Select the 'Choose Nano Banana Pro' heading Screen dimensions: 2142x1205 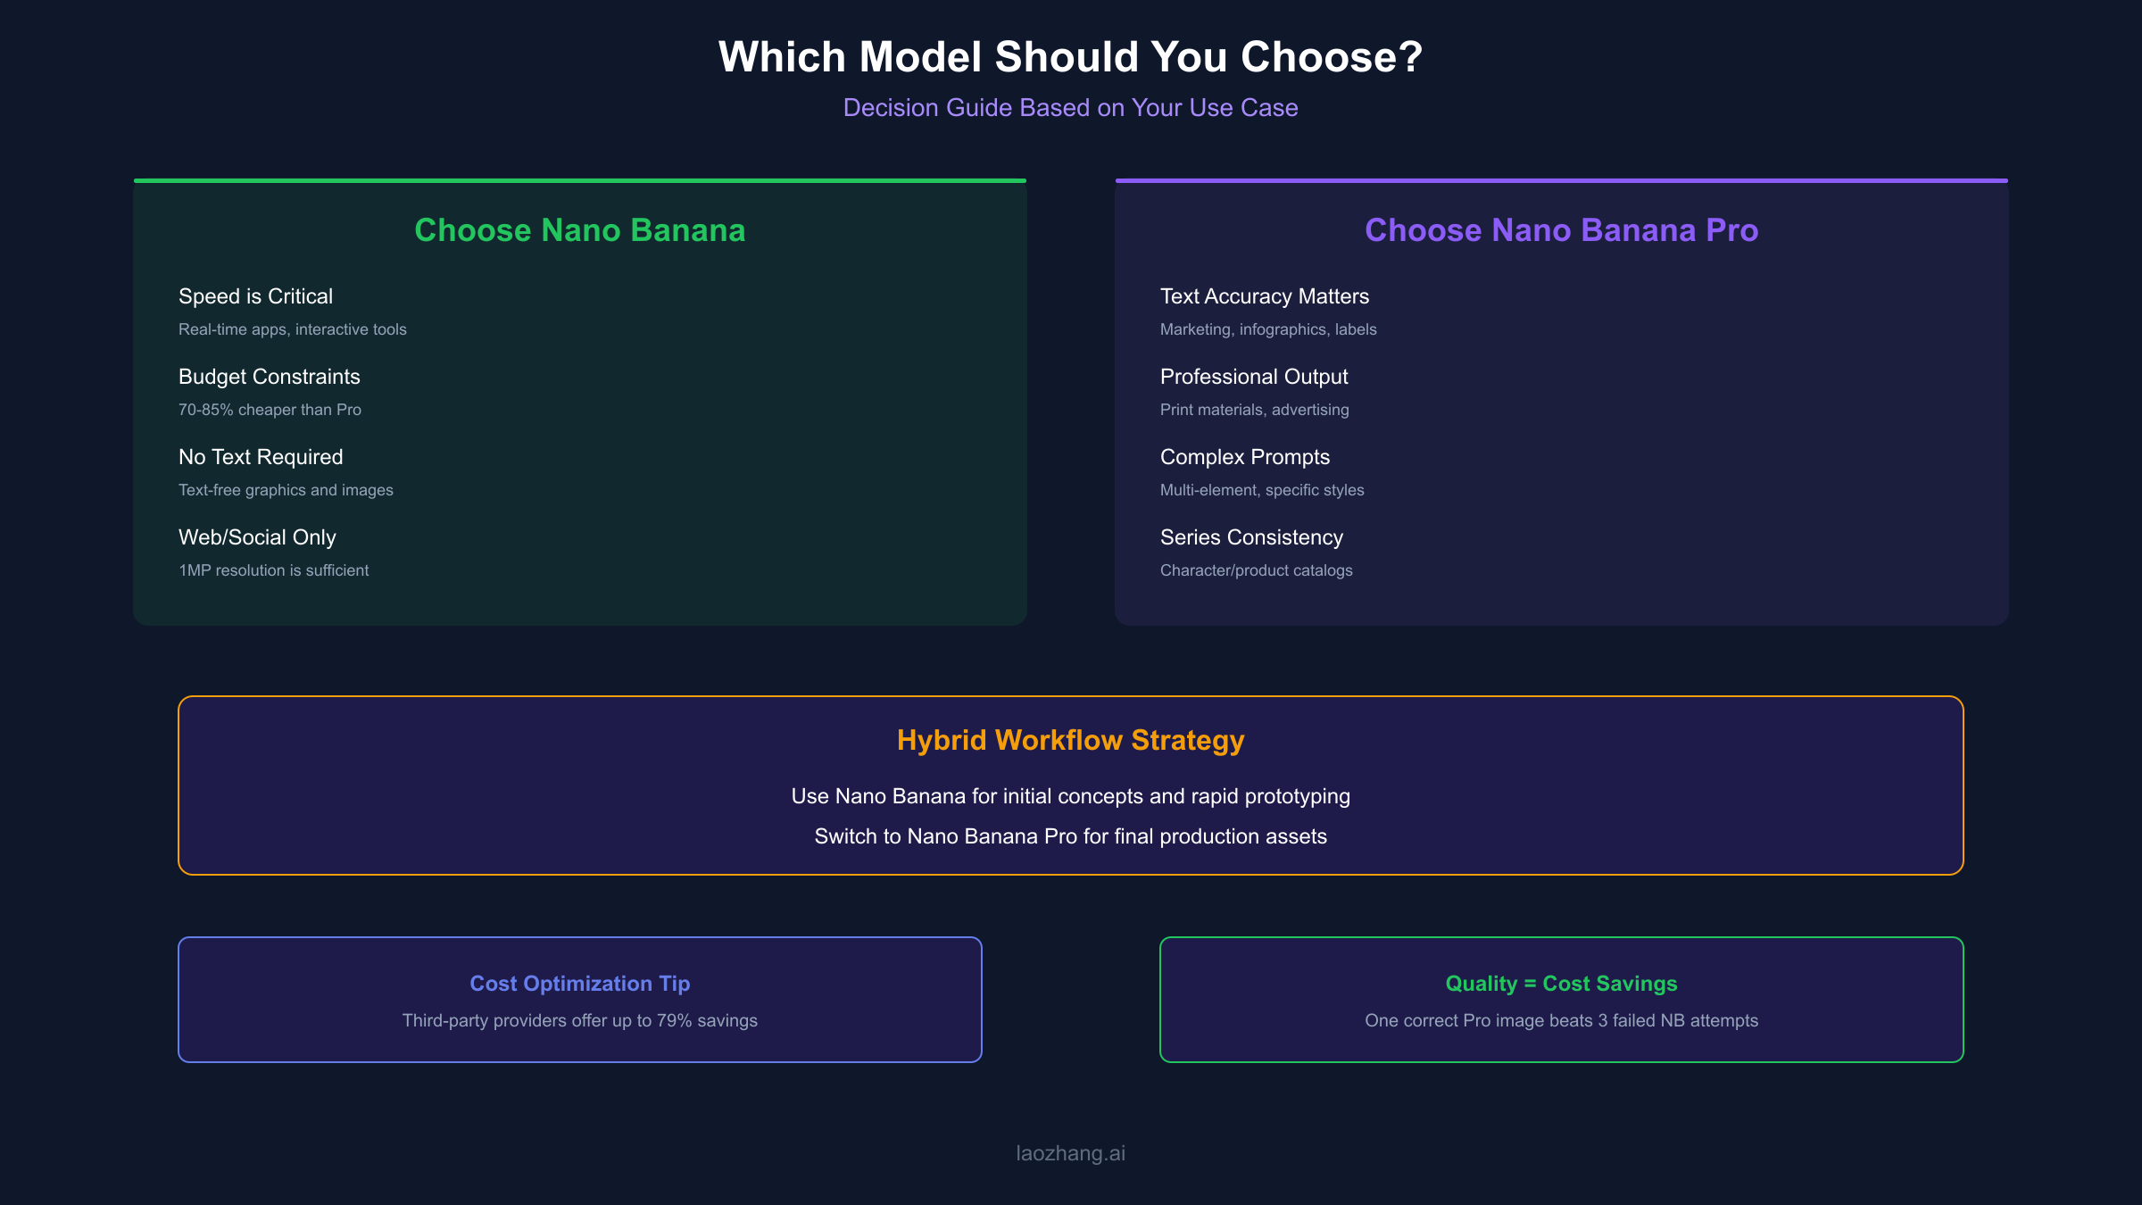tap(1561, 230)
